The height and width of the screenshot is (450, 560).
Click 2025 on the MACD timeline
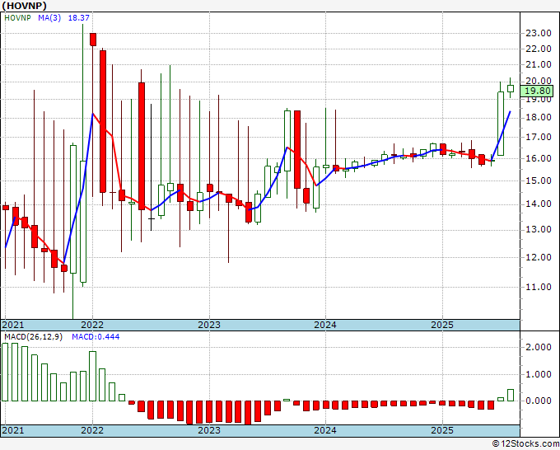click(442, 430)
